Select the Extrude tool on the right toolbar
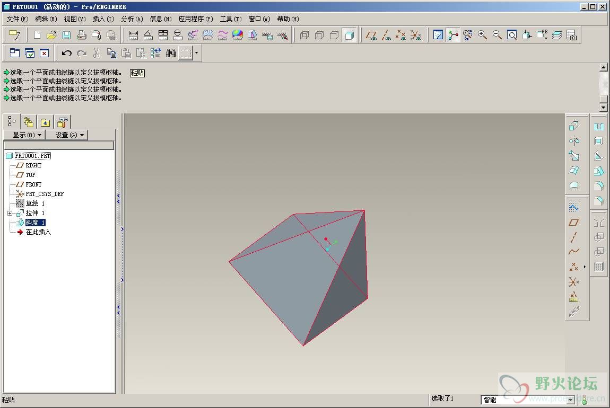This screenshot has height=408, width=610. [x=574, y=126]
